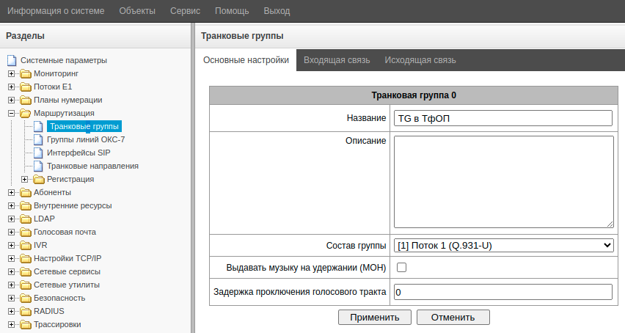Click the Группы линий ОКС-7 page icon
The width and height of the screenshot is (625, 333).
(39, 140)
